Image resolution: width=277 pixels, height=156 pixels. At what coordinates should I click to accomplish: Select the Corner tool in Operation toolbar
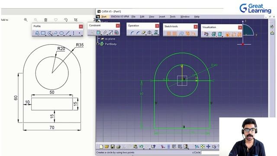coord(132,33)
